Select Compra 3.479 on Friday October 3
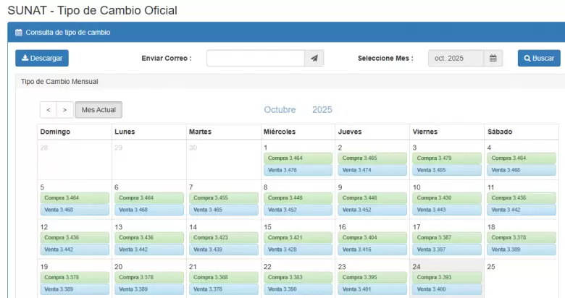 pos(447,158)
